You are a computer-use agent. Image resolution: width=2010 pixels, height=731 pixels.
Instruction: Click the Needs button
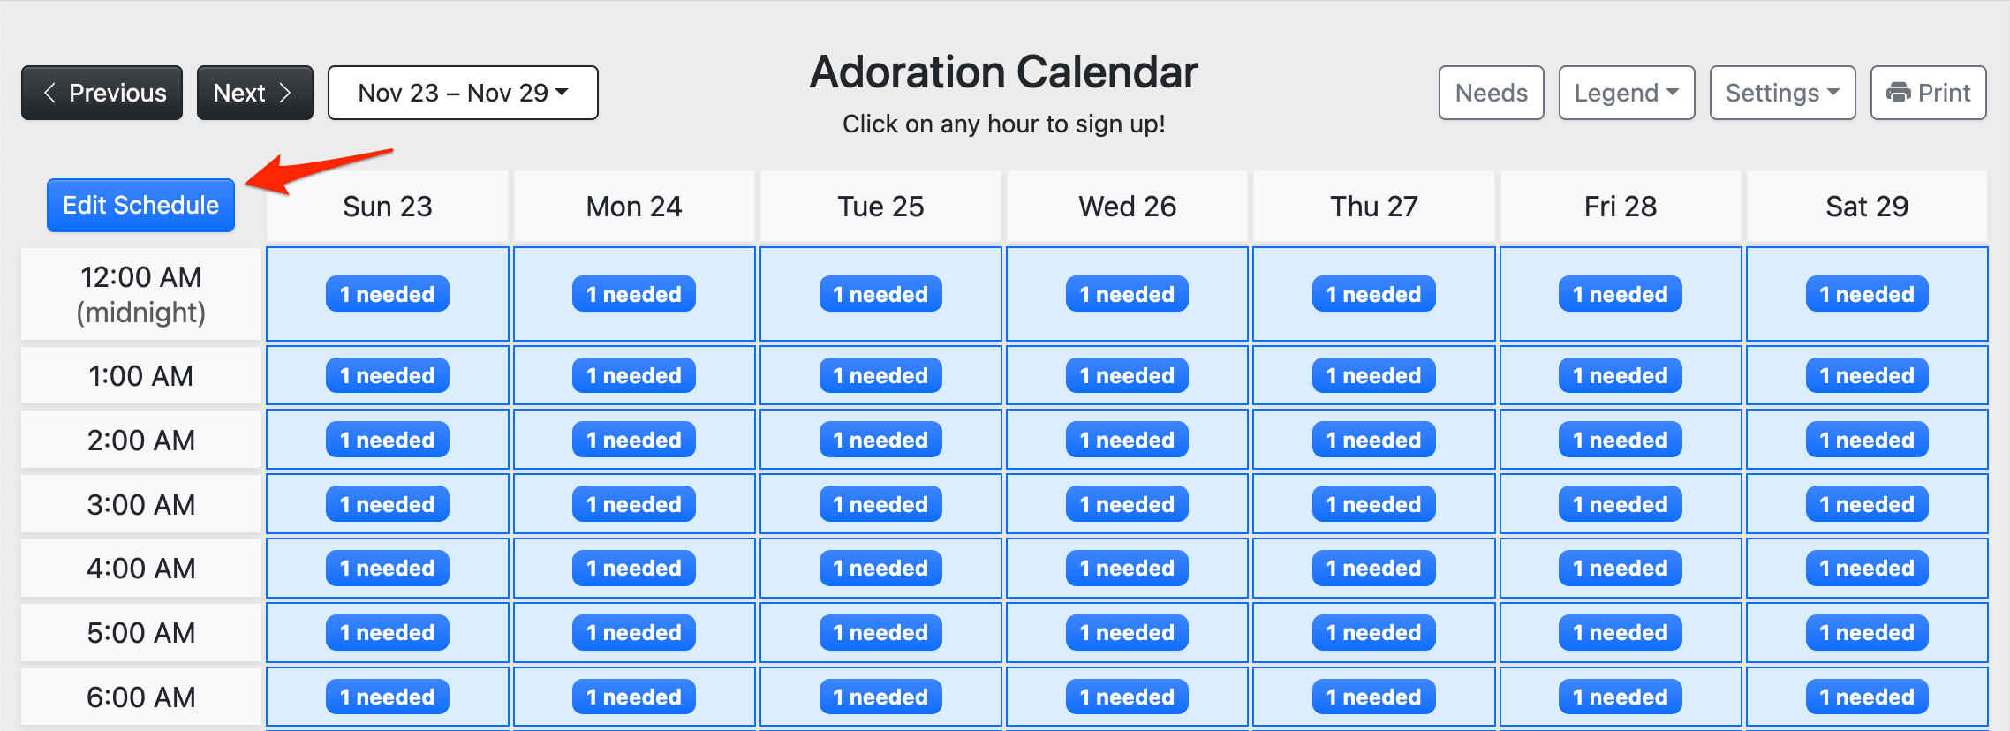pyautogui.click(x=1491, y=93)
